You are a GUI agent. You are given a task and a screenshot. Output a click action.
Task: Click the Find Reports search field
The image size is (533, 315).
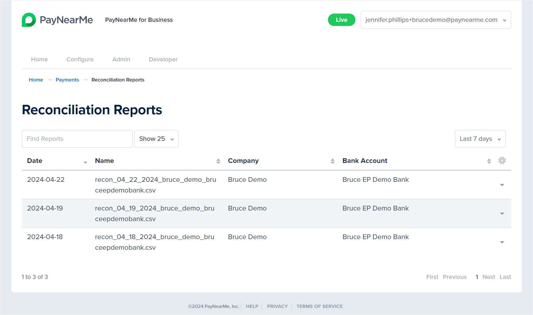coord(77,139)
